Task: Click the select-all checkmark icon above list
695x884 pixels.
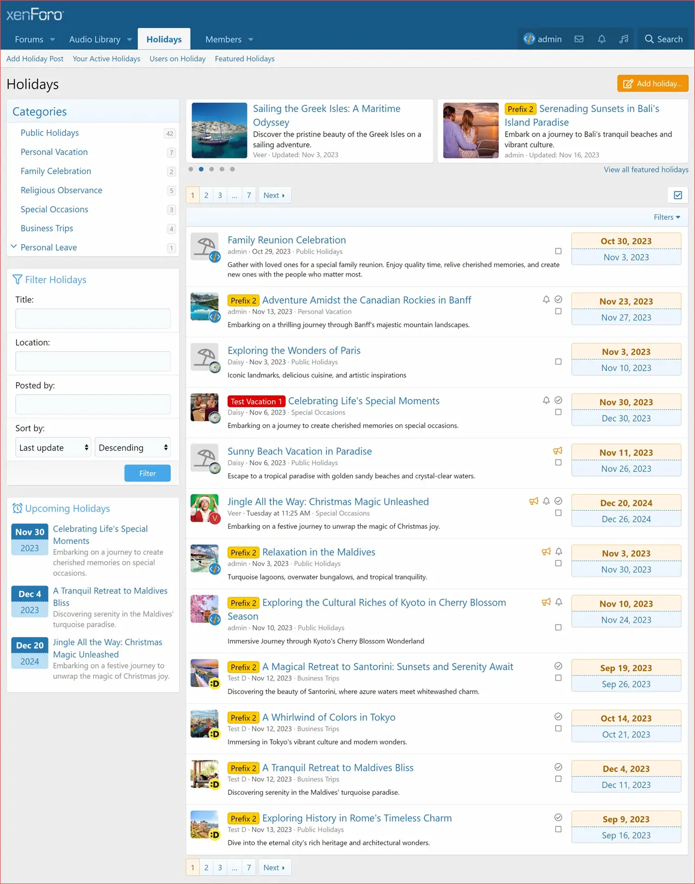Action: [678, 195]
